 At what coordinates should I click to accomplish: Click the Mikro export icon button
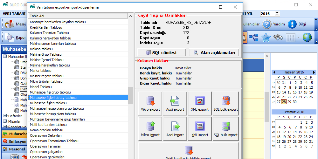(150, 103)
